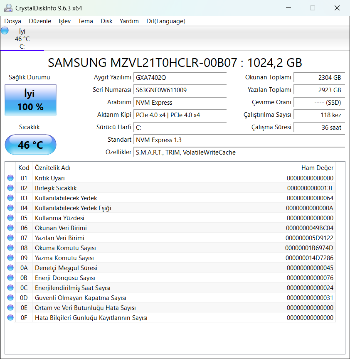Click the Standart field NVM Express 1.3
This screenshot has width=350, height=359.
point(239,140)
